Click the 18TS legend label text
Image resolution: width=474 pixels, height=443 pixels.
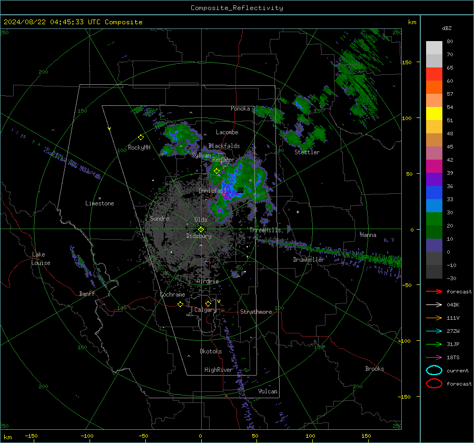point(453,358)
